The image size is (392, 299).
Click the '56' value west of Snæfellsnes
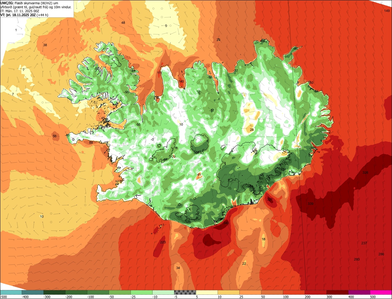(55, 136)
